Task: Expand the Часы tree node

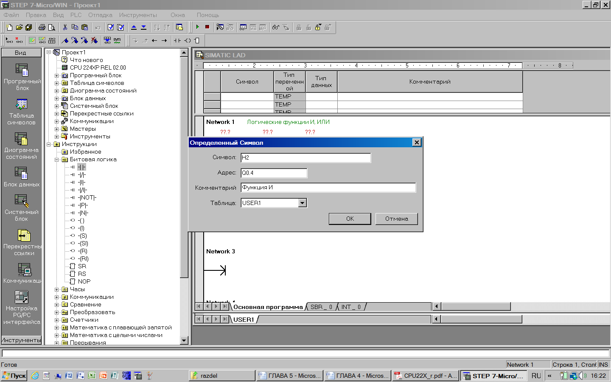Action: 57,289
